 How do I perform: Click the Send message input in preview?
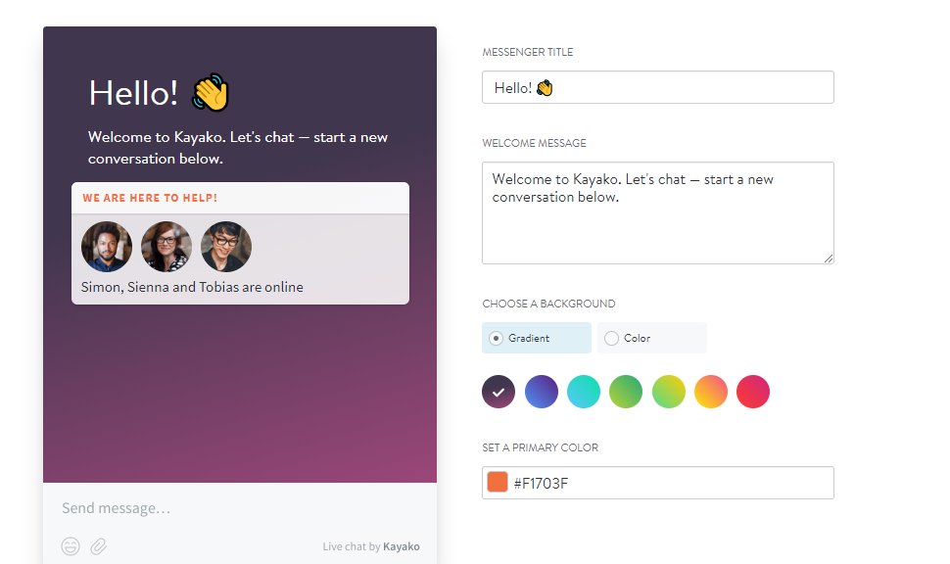117,507
